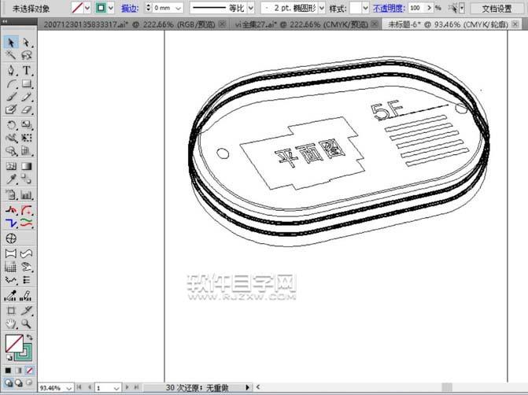Image resolution: width=528 pixels, height=395 pixels.
Task: Select the Slice tool
Action: coord(26,311)
